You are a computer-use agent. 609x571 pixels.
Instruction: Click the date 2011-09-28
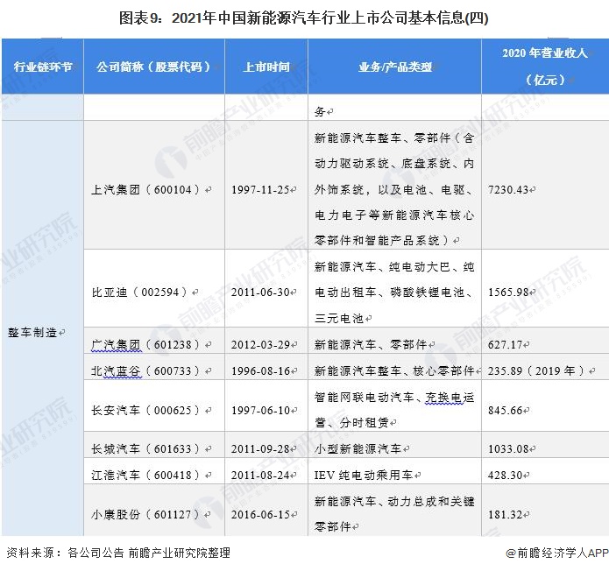click(262, 448)
